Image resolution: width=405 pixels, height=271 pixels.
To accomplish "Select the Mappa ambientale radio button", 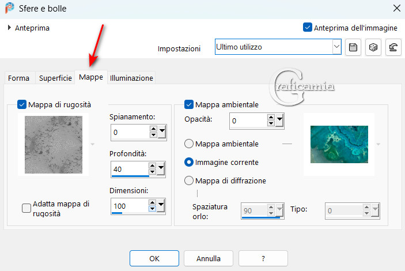I will tap(189, 144).
